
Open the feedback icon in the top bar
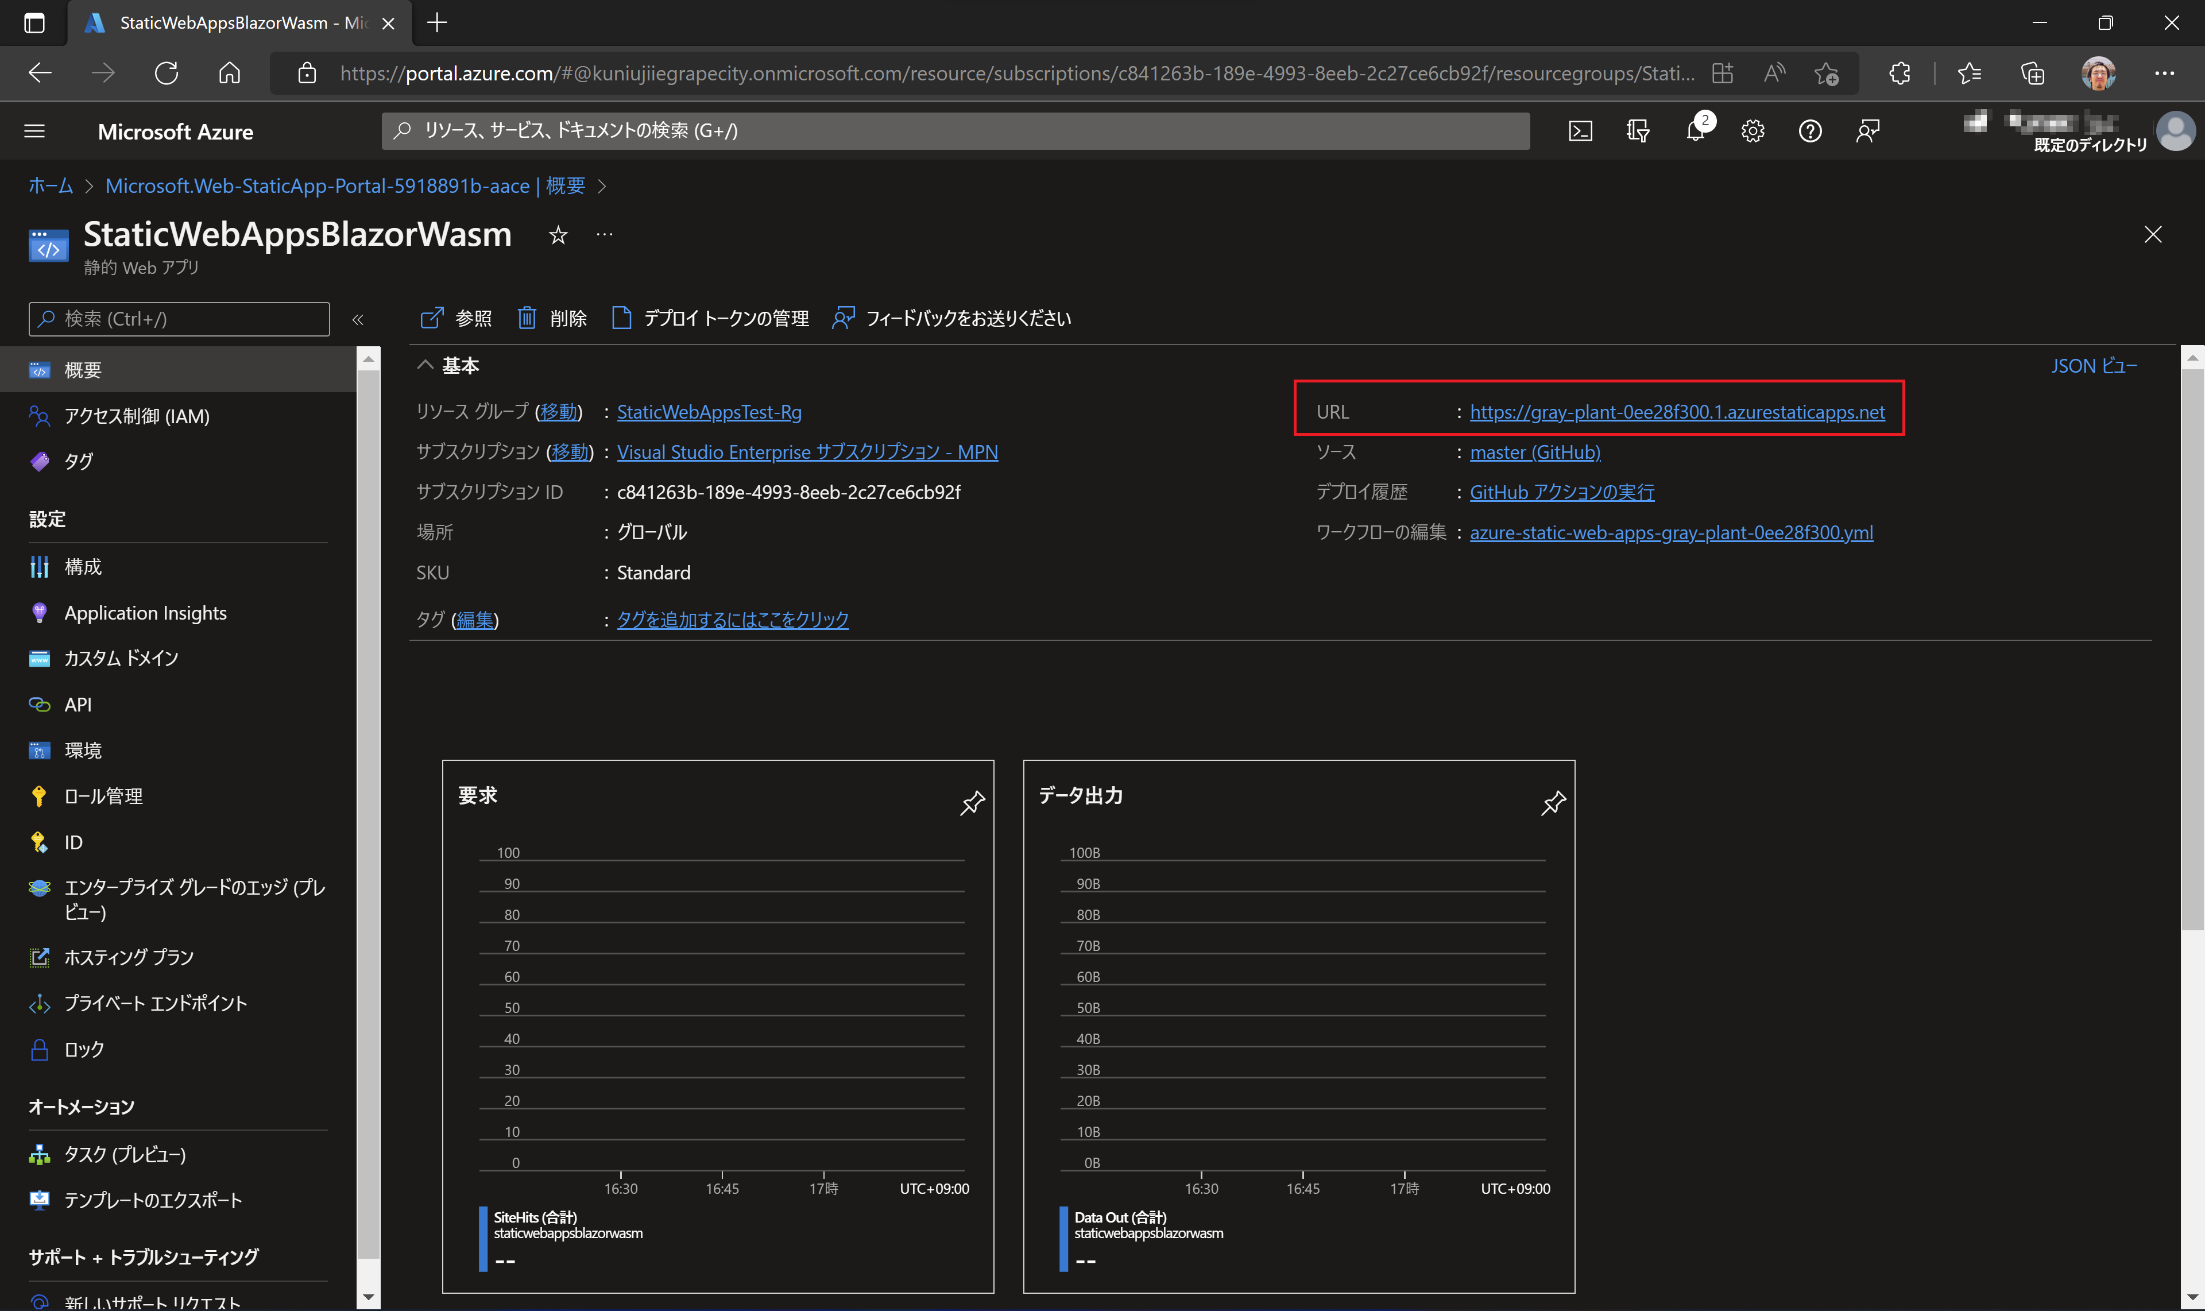click(1867, 131)
